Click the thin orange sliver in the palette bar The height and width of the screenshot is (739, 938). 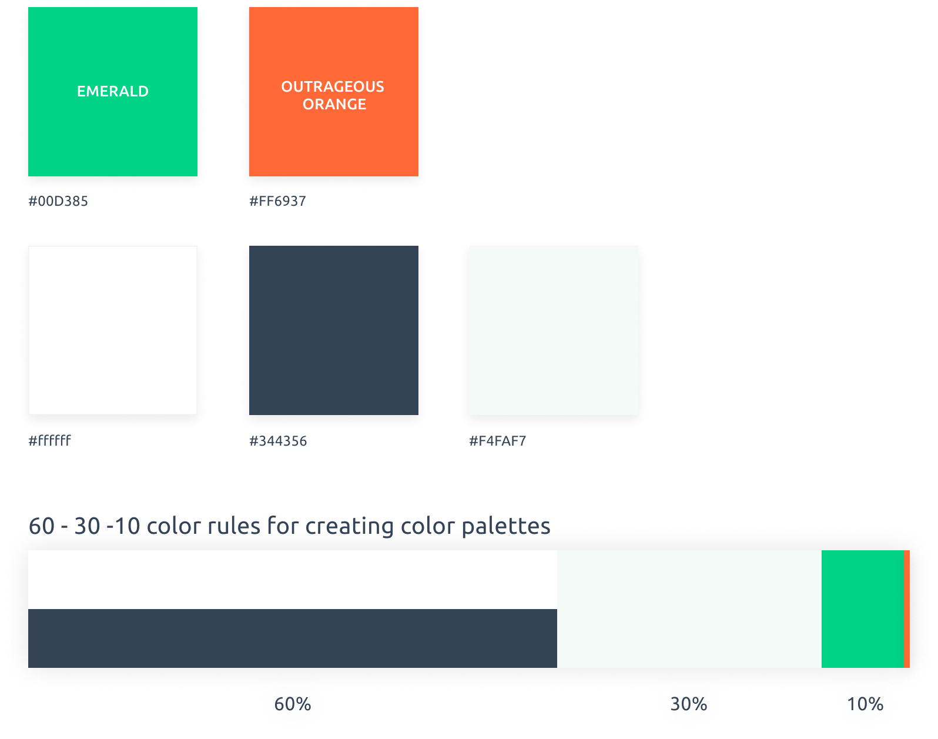click(906, 609)
